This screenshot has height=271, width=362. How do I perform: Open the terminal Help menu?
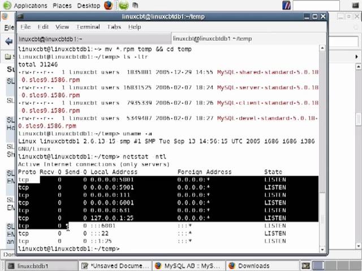(x=135, y=27)
